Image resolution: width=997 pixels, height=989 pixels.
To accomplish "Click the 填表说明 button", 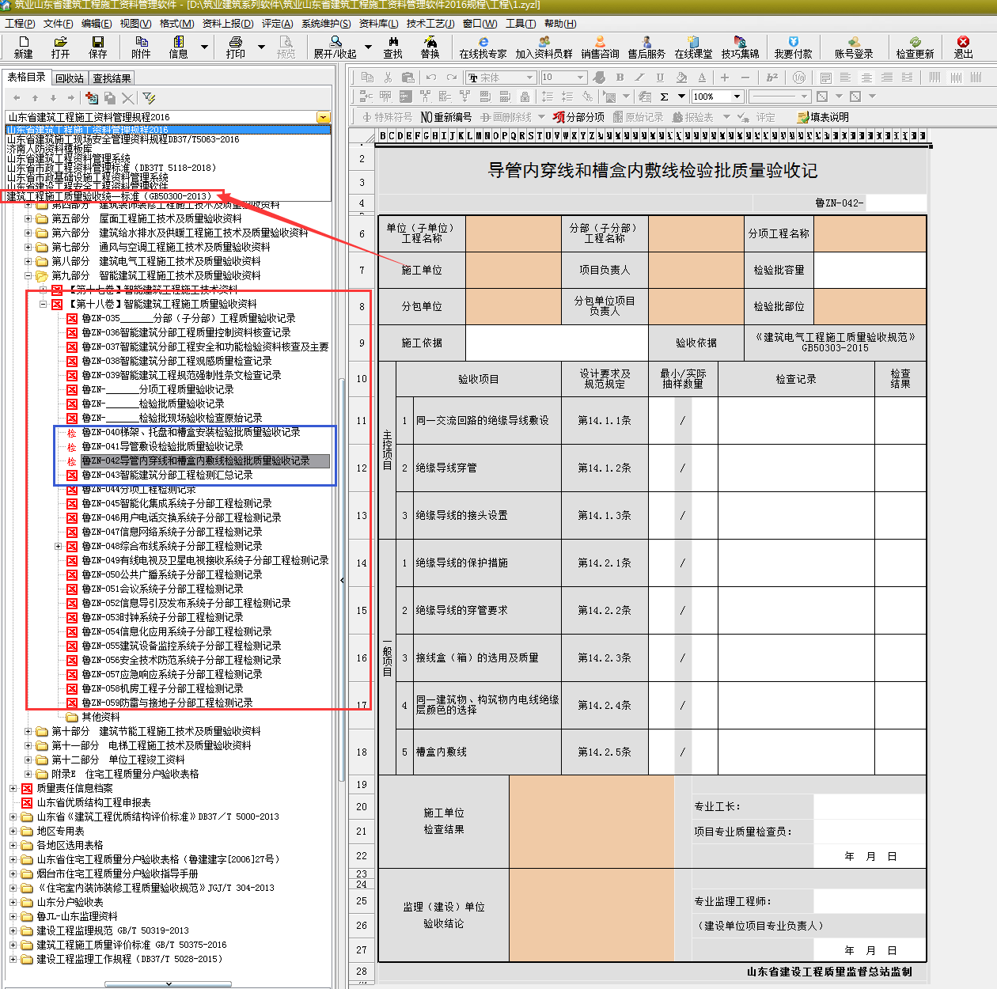I will [823, 117].
